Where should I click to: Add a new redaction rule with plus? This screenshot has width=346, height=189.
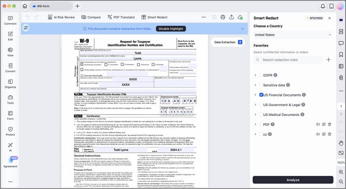329,60
